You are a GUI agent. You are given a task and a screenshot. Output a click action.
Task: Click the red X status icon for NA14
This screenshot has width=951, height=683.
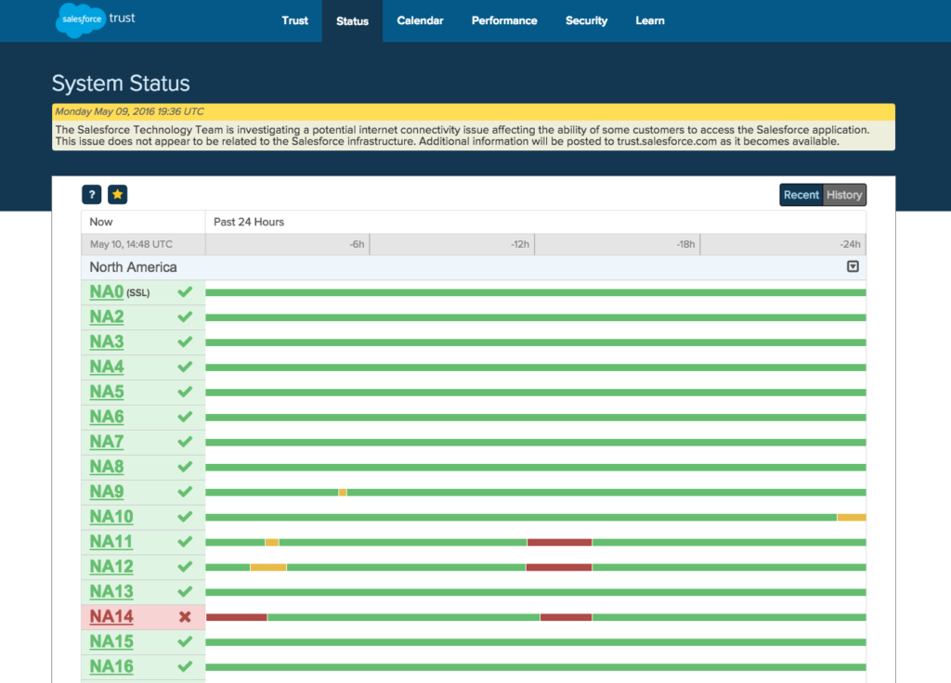(x=185, y=617)
